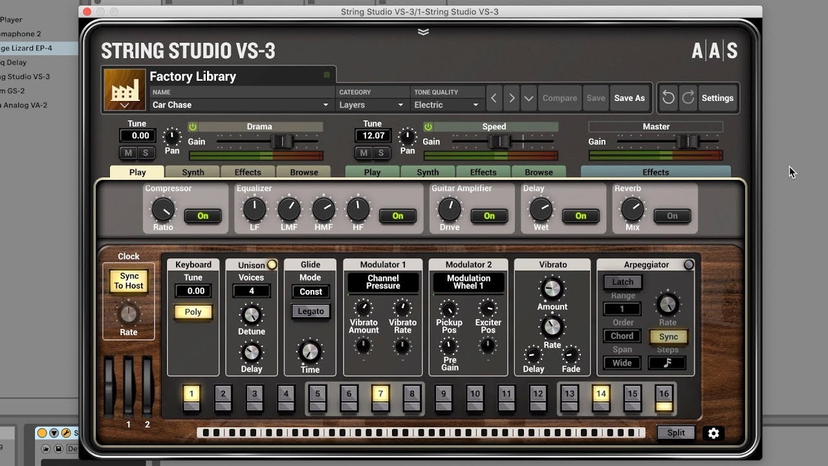Turn off the Compressor On switch
The image size is (828, 466).
tap(203, 216)
